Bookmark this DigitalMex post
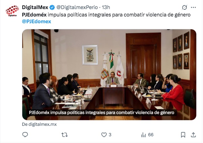203x143 pixels. coord(183,135)
